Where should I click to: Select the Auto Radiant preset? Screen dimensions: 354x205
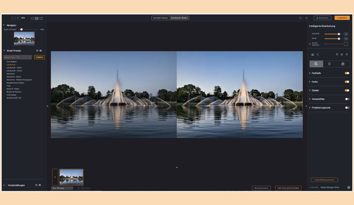click(x=11, y=62)
